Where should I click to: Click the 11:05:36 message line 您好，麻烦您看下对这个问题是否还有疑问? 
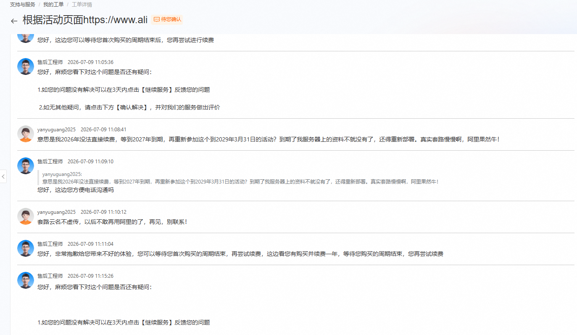pyautogui.click(x=94, y=72)
